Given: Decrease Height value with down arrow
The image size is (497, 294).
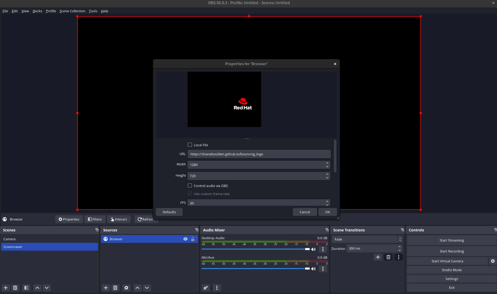Looking at the screenshot, I should (327, 178).
